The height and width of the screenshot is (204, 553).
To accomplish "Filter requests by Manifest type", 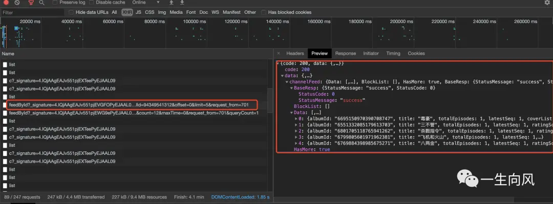I will pyautogui.click(x=231, y=12).
